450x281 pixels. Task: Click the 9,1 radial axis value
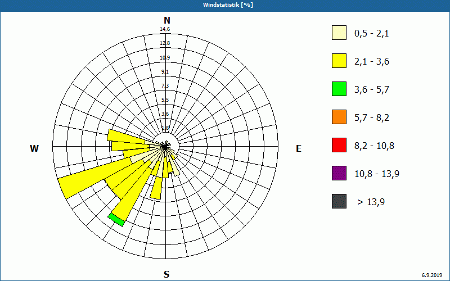pos(165,72)
